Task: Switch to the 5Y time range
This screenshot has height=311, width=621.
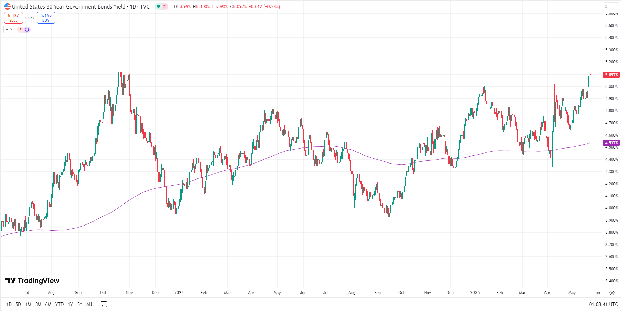Action: [80, 304]
